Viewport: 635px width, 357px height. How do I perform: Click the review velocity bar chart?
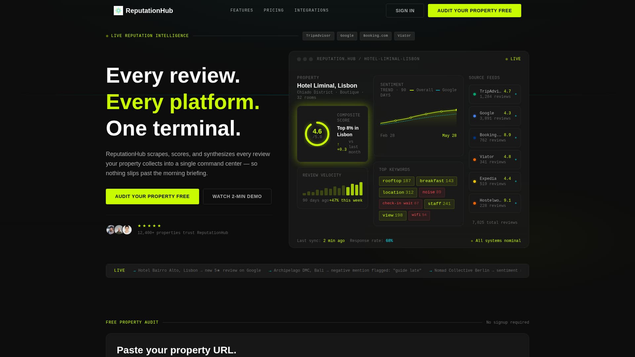pos(332,188)
